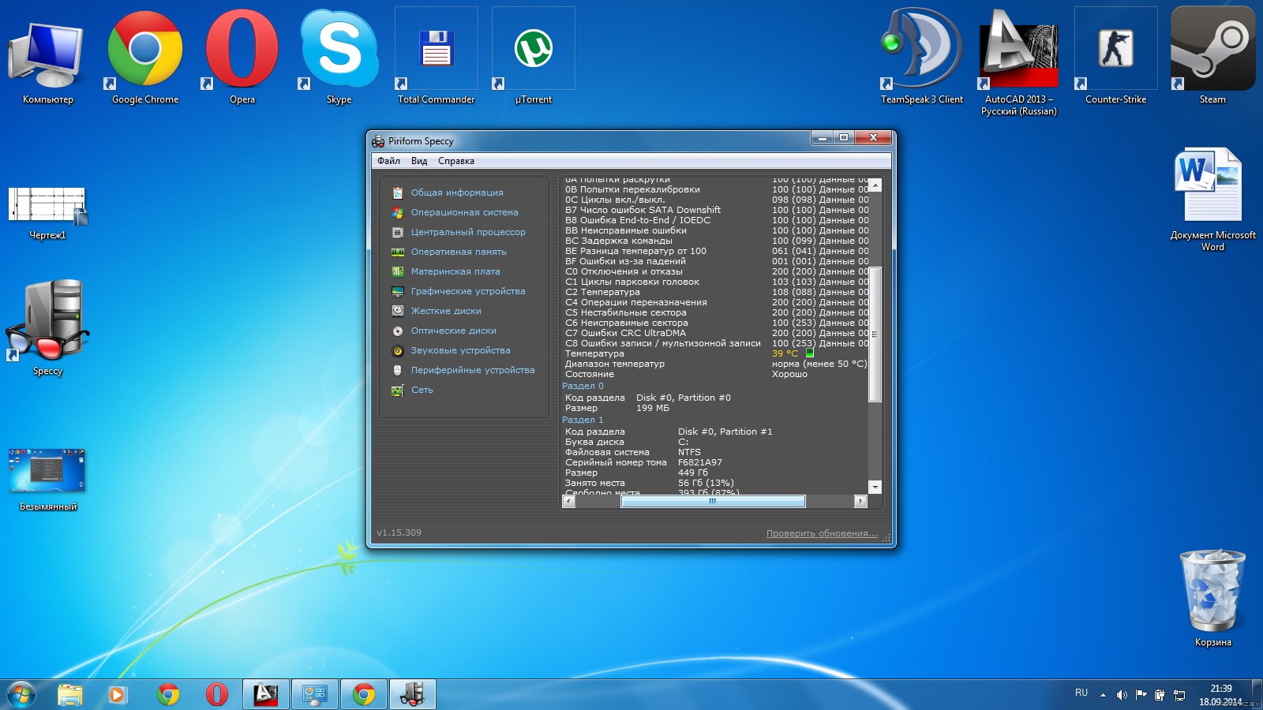Launch the Opera desktop shortcut
This screenshot has width=1263, height=710.
(x=242, y=57)
